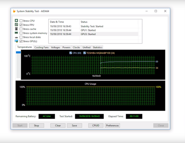Close the AIDA64 window with the X

tap(165, 11)
